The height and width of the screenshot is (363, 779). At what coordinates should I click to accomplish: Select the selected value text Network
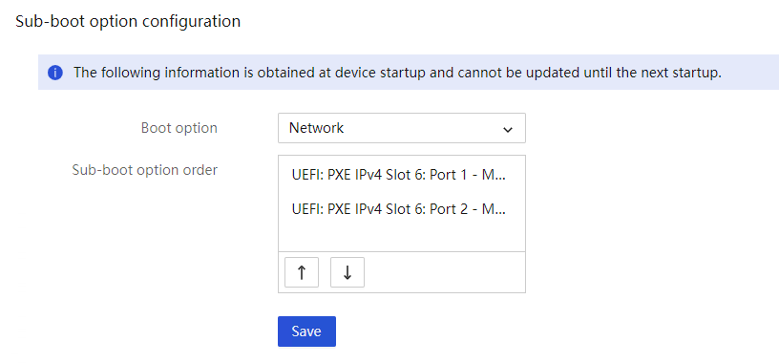[317, 128]
